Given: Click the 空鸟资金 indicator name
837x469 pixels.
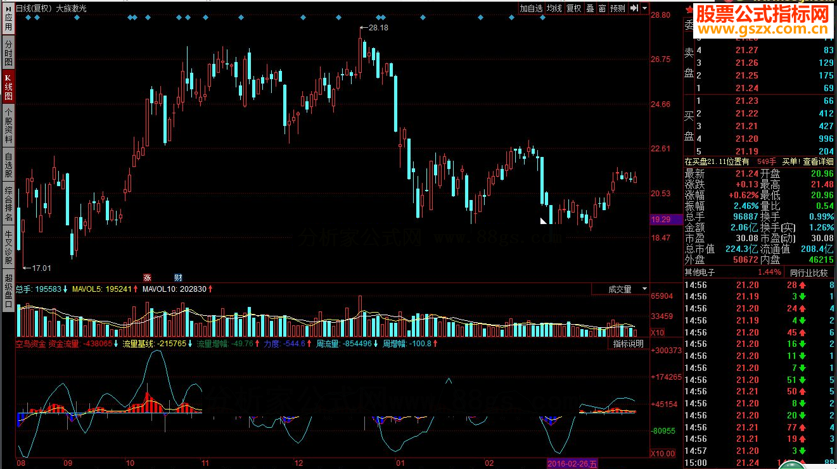Looking at the screenshot, I should click(30, 344).
